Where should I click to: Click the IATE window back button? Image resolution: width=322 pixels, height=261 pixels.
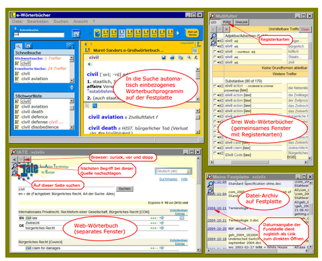[x=14, y=159]
